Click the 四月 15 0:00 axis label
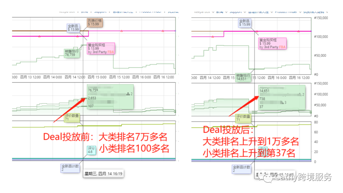This screenshot has height=193, width=343. point(97,77)
